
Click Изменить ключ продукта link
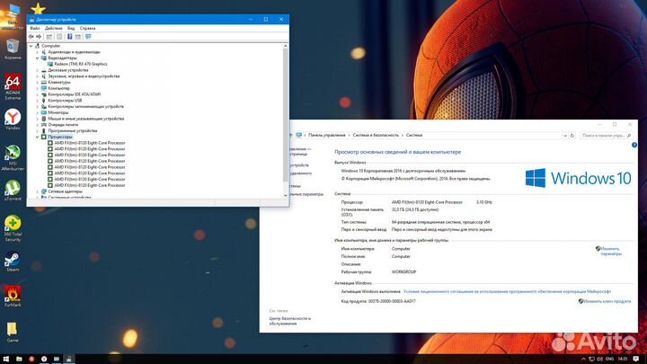605,301
